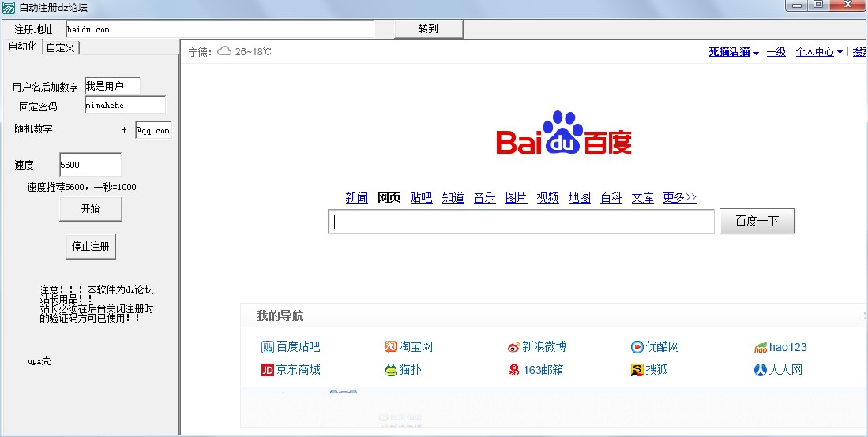This screenshot has width=868, height=437.
Task: Click the speed field showing 5600
Action: 90,165
